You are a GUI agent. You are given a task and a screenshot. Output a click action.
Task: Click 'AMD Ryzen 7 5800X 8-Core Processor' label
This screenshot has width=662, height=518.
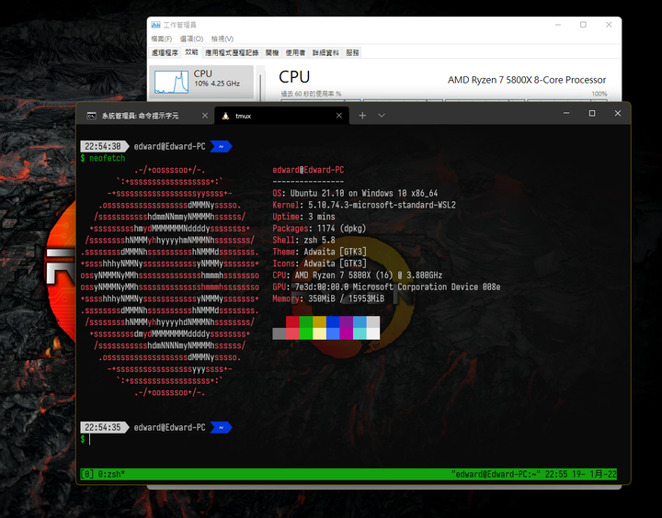(x=527, y=80)
